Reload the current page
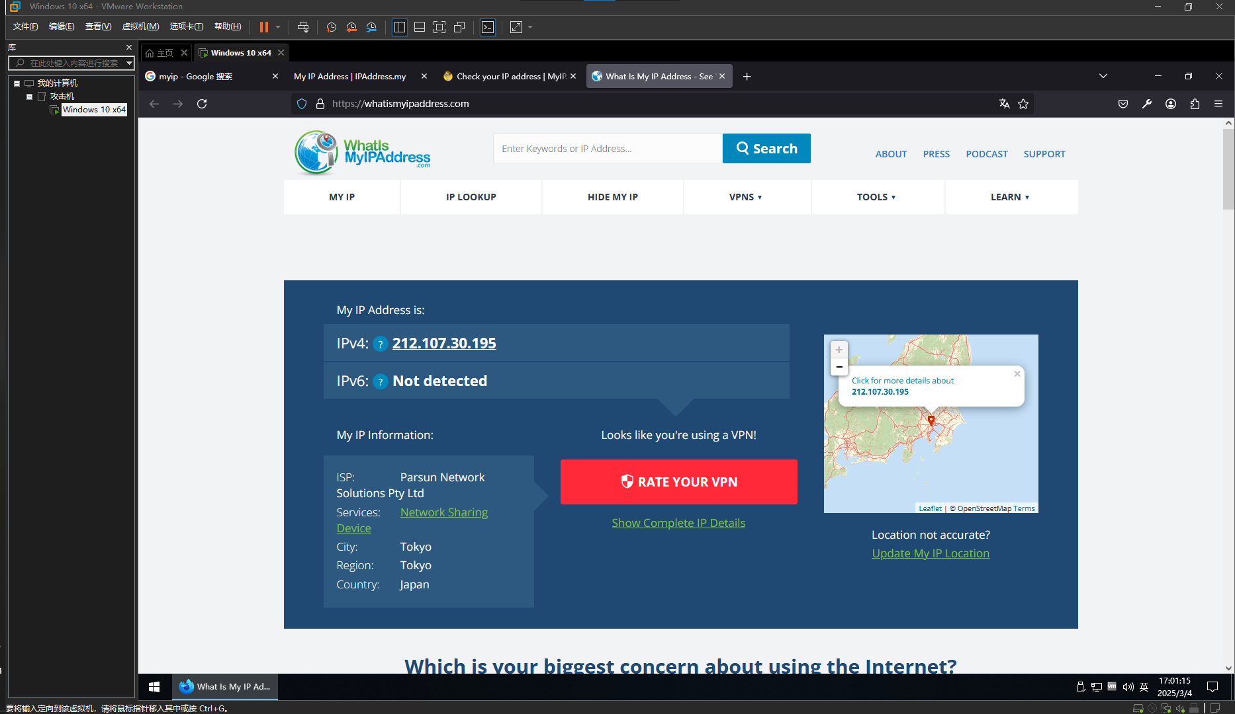Image resolution: width=1235 pixels, height=714 pixels. (202, 104)
